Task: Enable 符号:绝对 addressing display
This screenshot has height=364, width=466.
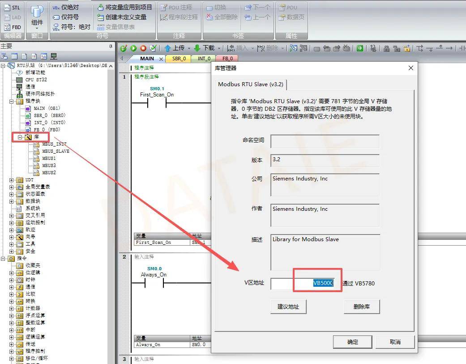Action: tap(71, 27)
